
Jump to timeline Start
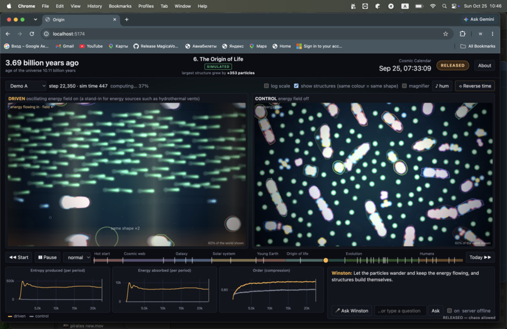(x=19, y=257)
